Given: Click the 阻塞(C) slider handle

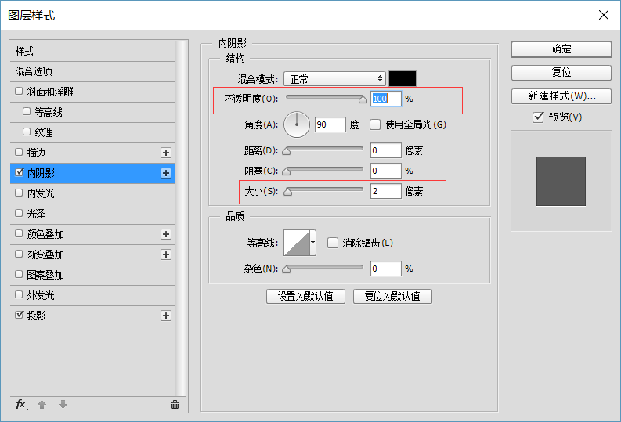Looking at the screenshot, I should [x=287, y=171].
